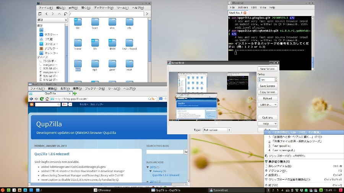Open the Edit in... dropdown in ScreenGrab
The image size is (344, 193).
tap(268, 105)
